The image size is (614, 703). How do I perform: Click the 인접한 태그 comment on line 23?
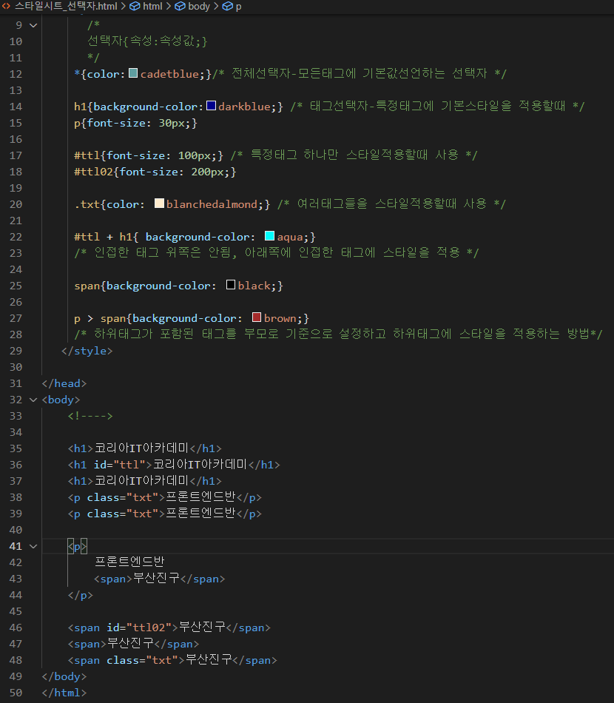pyautogui.click(x=277, y=253)
